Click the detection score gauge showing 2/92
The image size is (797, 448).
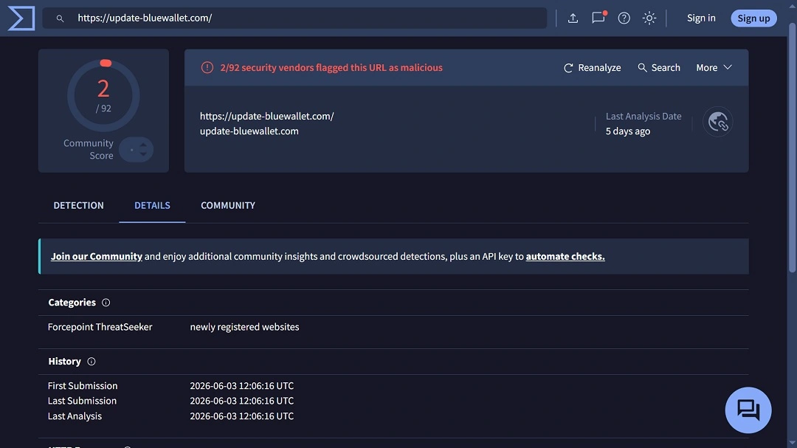point(103,96)
